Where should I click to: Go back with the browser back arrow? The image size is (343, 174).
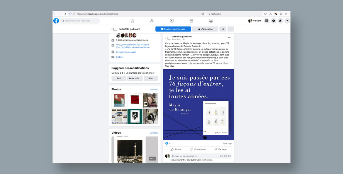pos(55,14)
